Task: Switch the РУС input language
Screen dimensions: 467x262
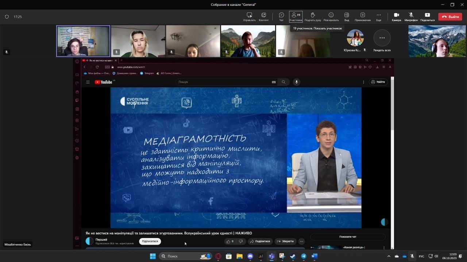Action: point(421,256)
